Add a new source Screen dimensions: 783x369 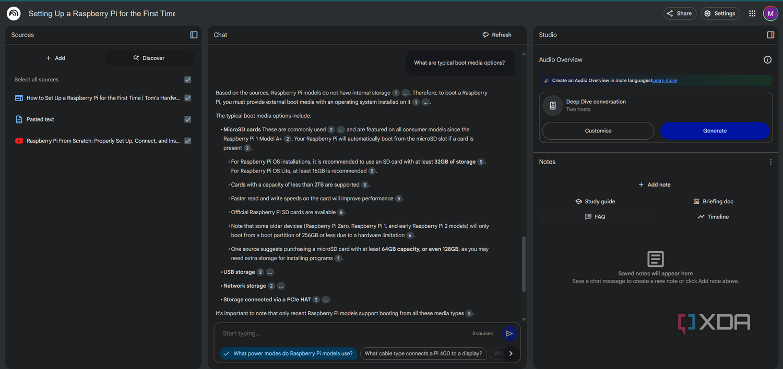(x=55, y=58)
